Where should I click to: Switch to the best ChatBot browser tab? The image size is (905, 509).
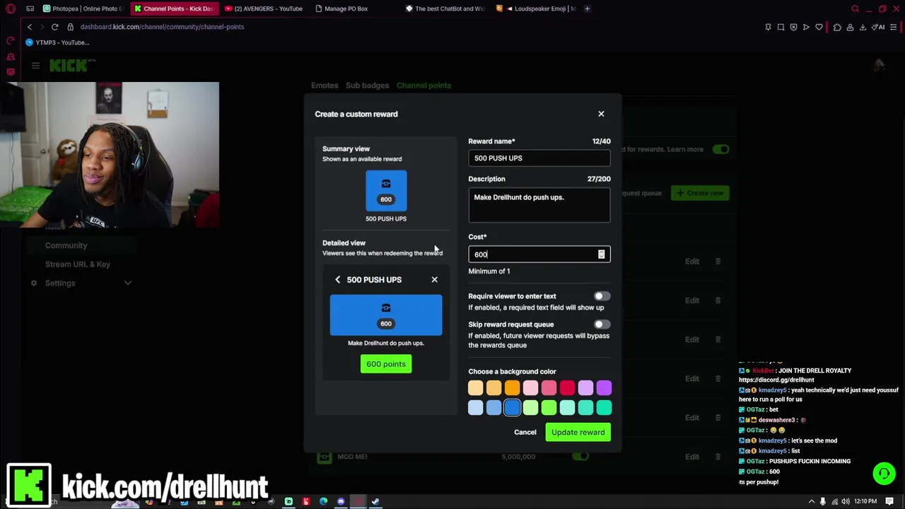[445, 8]
